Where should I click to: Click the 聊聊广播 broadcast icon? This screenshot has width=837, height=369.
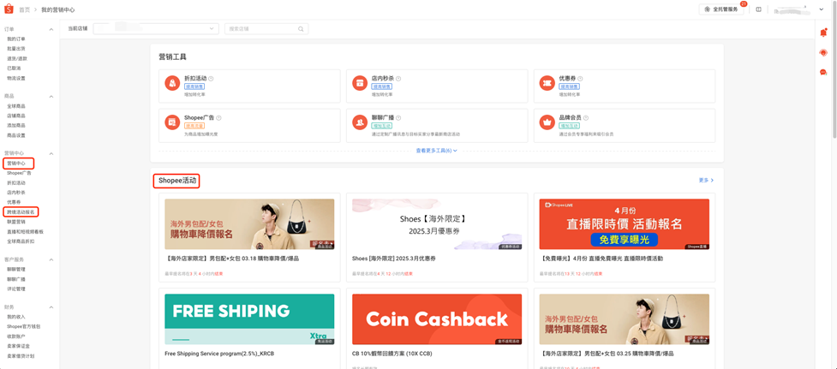pyautogui.click(x=359, y=122)
